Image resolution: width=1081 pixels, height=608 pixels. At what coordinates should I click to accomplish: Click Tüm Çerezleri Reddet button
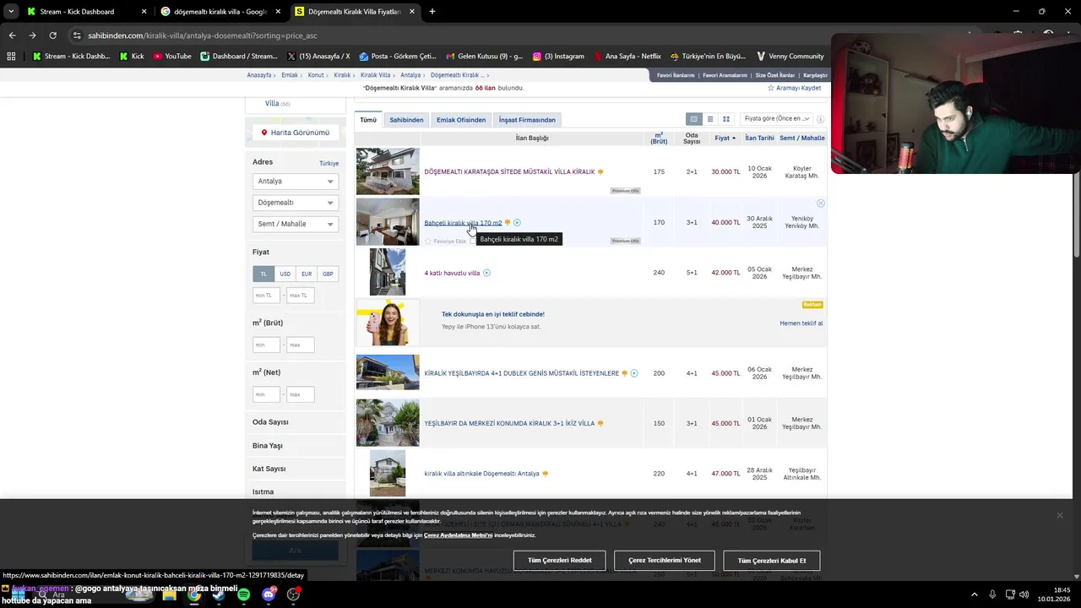(560, 561)
